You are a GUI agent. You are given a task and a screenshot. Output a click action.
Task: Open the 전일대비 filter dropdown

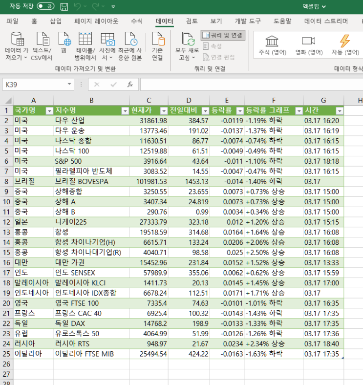pos(205,111)
